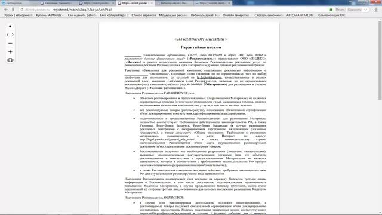Image resolution: width=382 pixels, height=215 pixels.
Task: Open bookmark 'АВТОМАТИЗАЦИЯ'
Action: click(x=300, y=15)
